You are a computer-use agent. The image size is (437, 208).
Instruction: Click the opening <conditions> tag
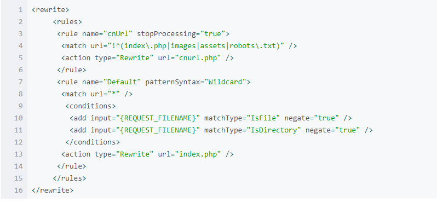click(90, 106)
